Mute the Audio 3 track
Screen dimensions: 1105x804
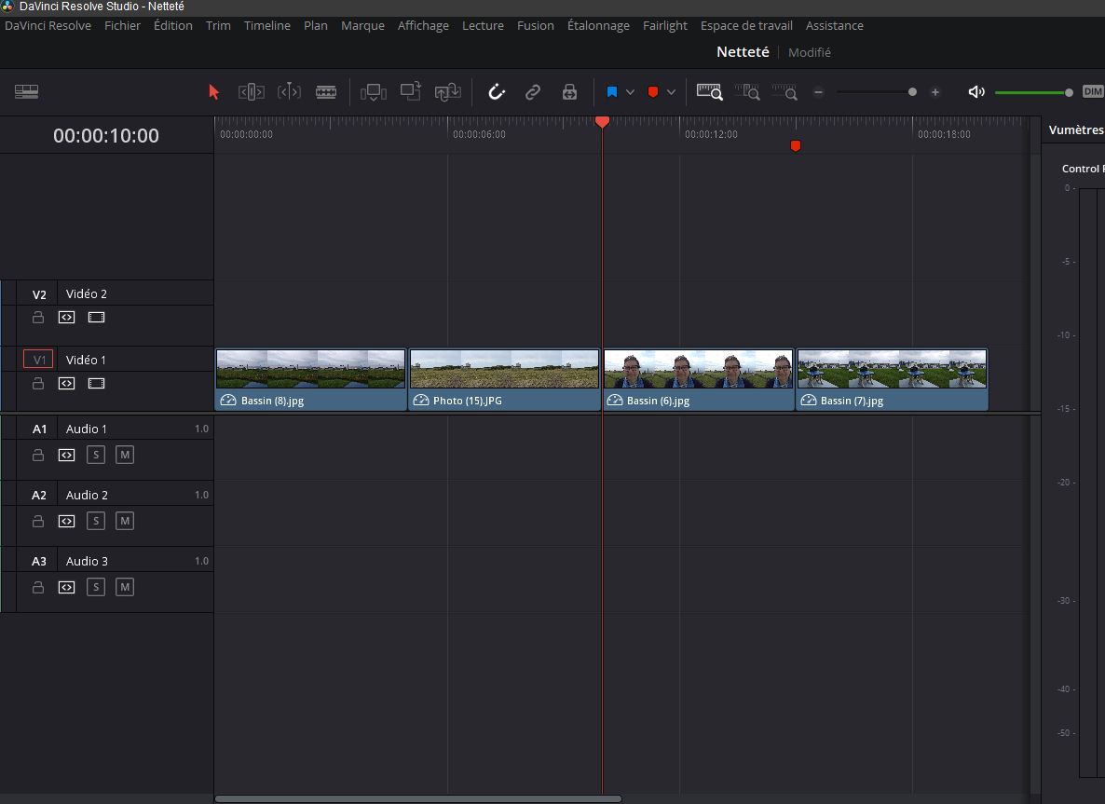tap(125, 587)
